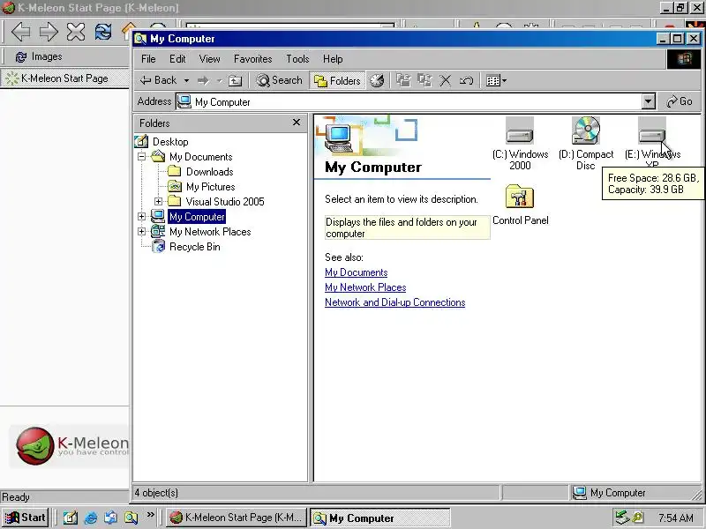Click the Stop X icon in K-Meleon

tap(76, 32)
